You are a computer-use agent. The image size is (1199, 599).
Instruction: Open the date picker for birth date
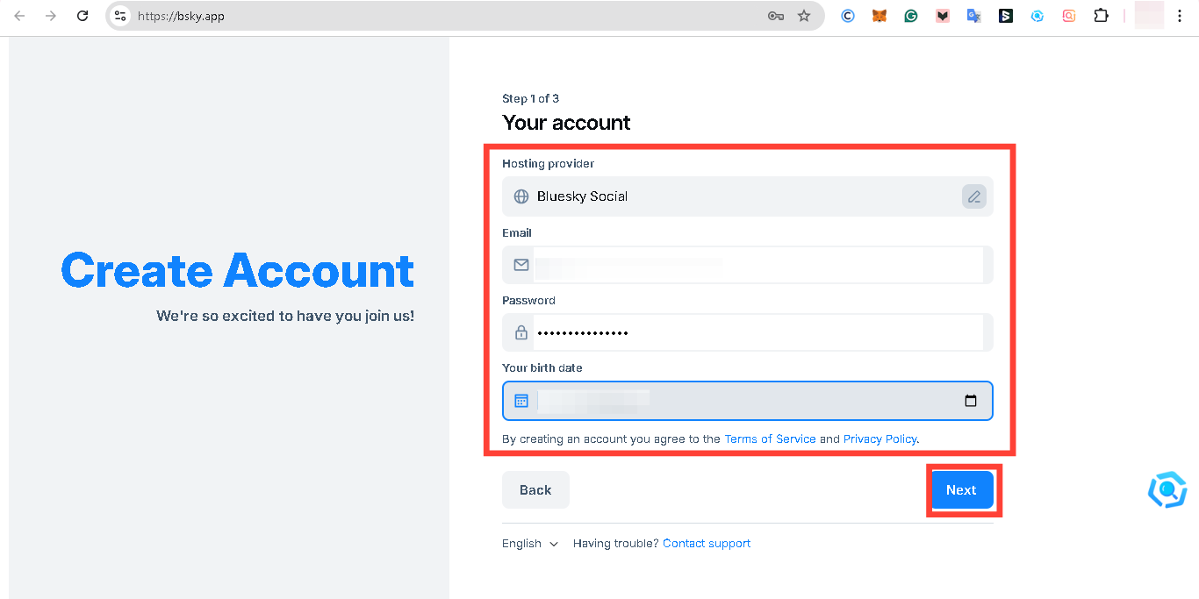pyautogui.click(x=971, y=400)
